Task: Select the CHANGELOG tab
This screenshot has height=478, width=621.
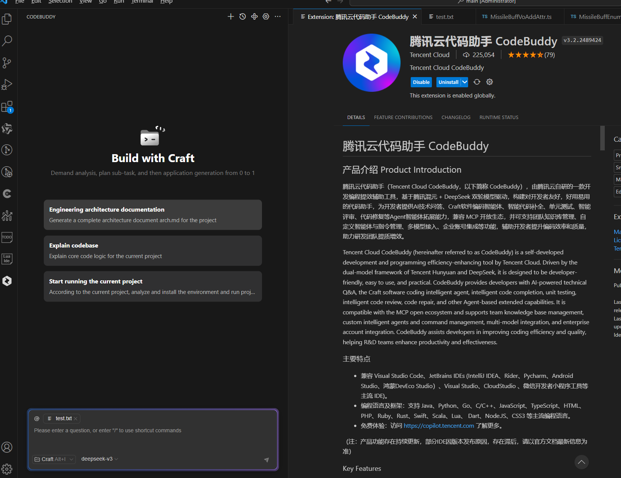Action: (x=456, y=118)
